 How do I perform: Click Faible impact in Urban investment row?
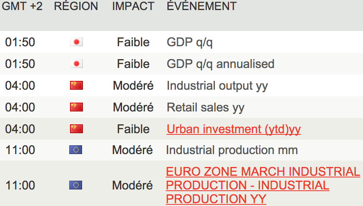click(133, 129)
